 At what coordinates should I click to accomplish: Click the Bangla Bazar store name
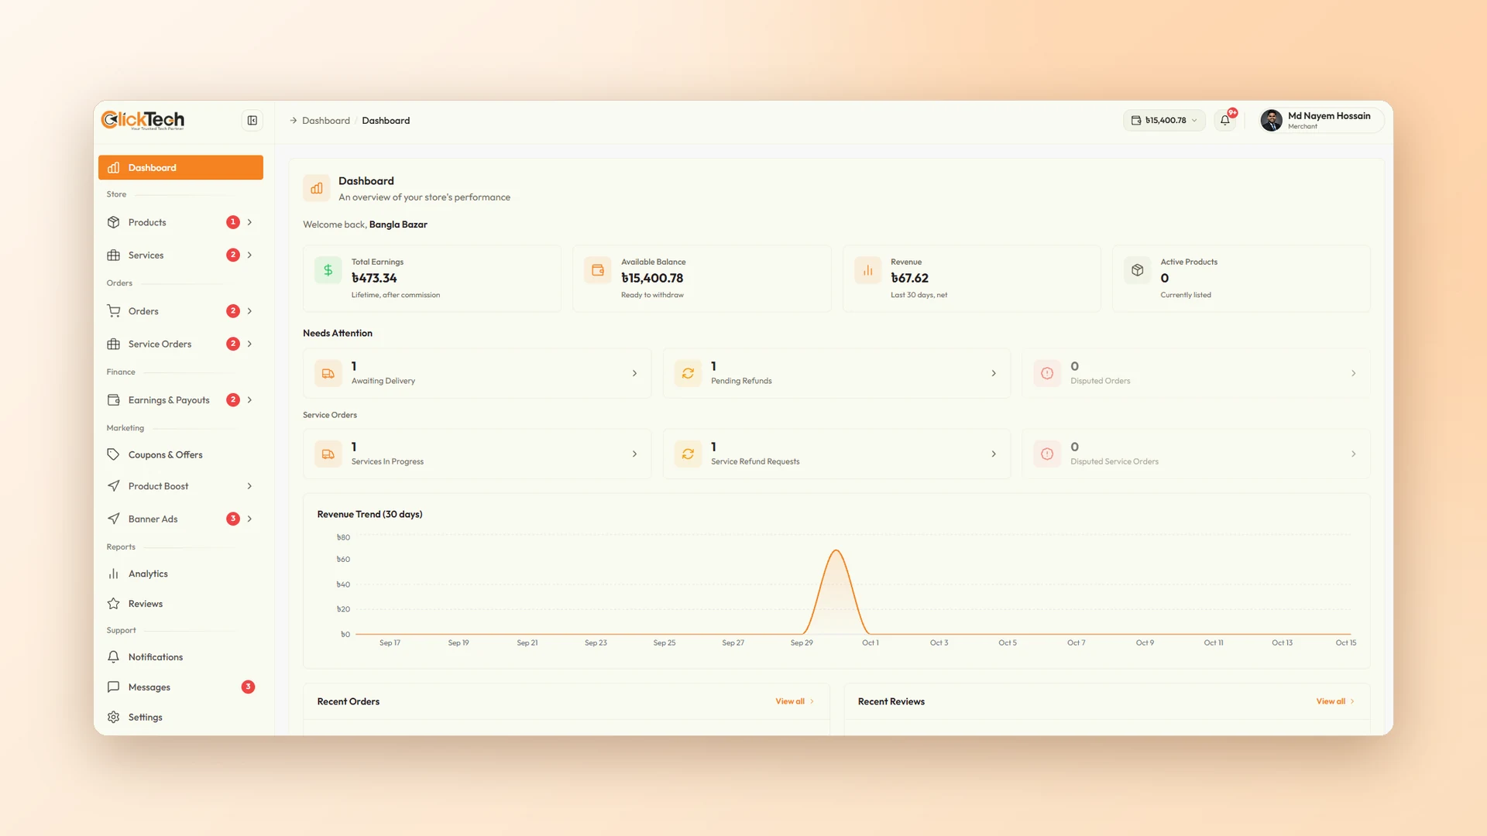tap(398, 224)
